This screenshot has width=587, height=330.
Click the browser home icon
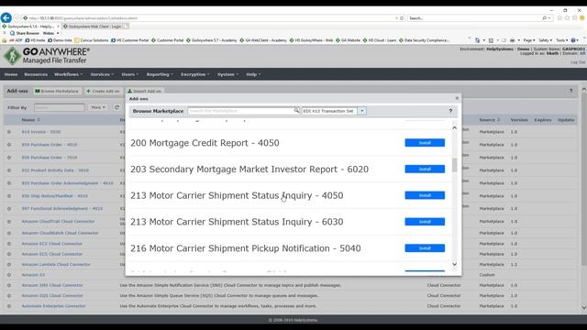tap(559, 18)
